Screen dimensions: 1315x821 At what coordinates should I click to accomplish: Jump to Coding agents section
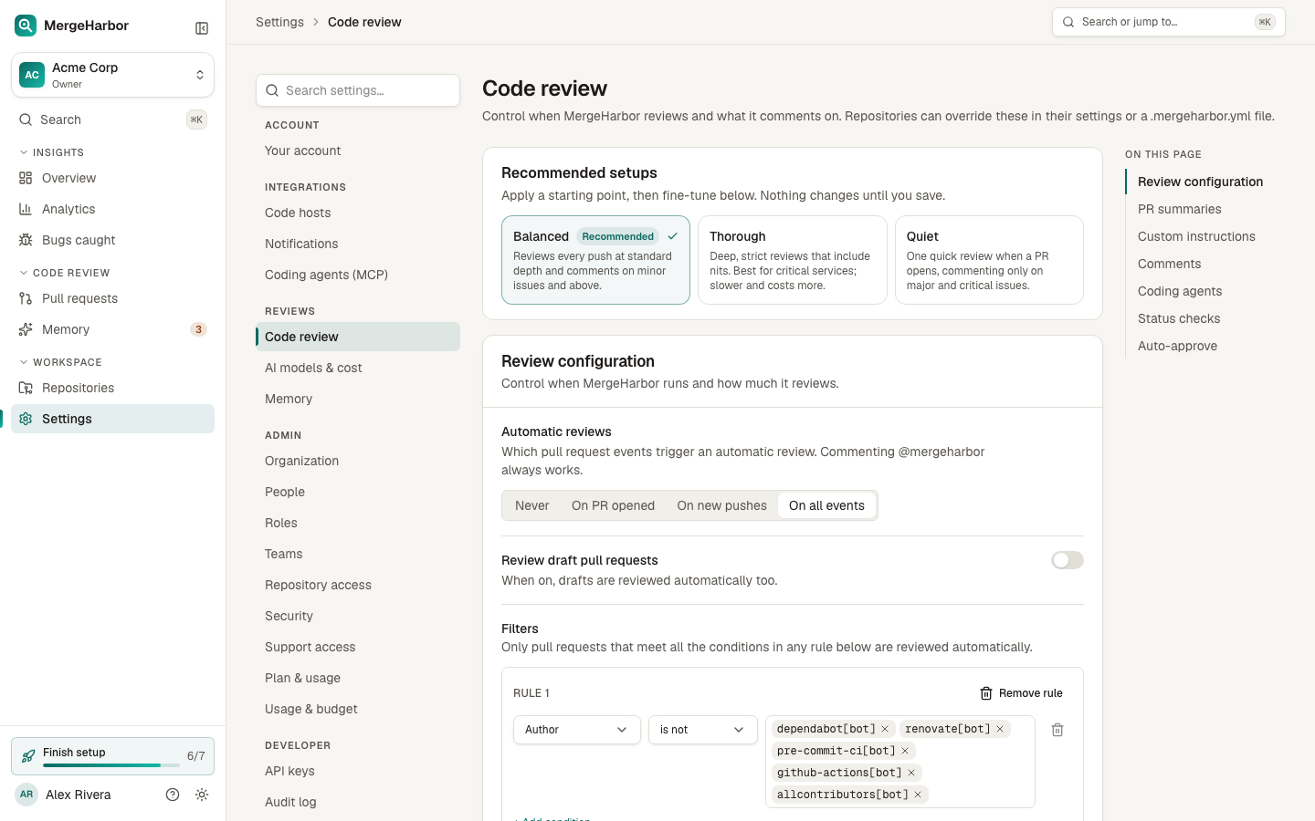pyautogui.click(x=1180, y=291)
